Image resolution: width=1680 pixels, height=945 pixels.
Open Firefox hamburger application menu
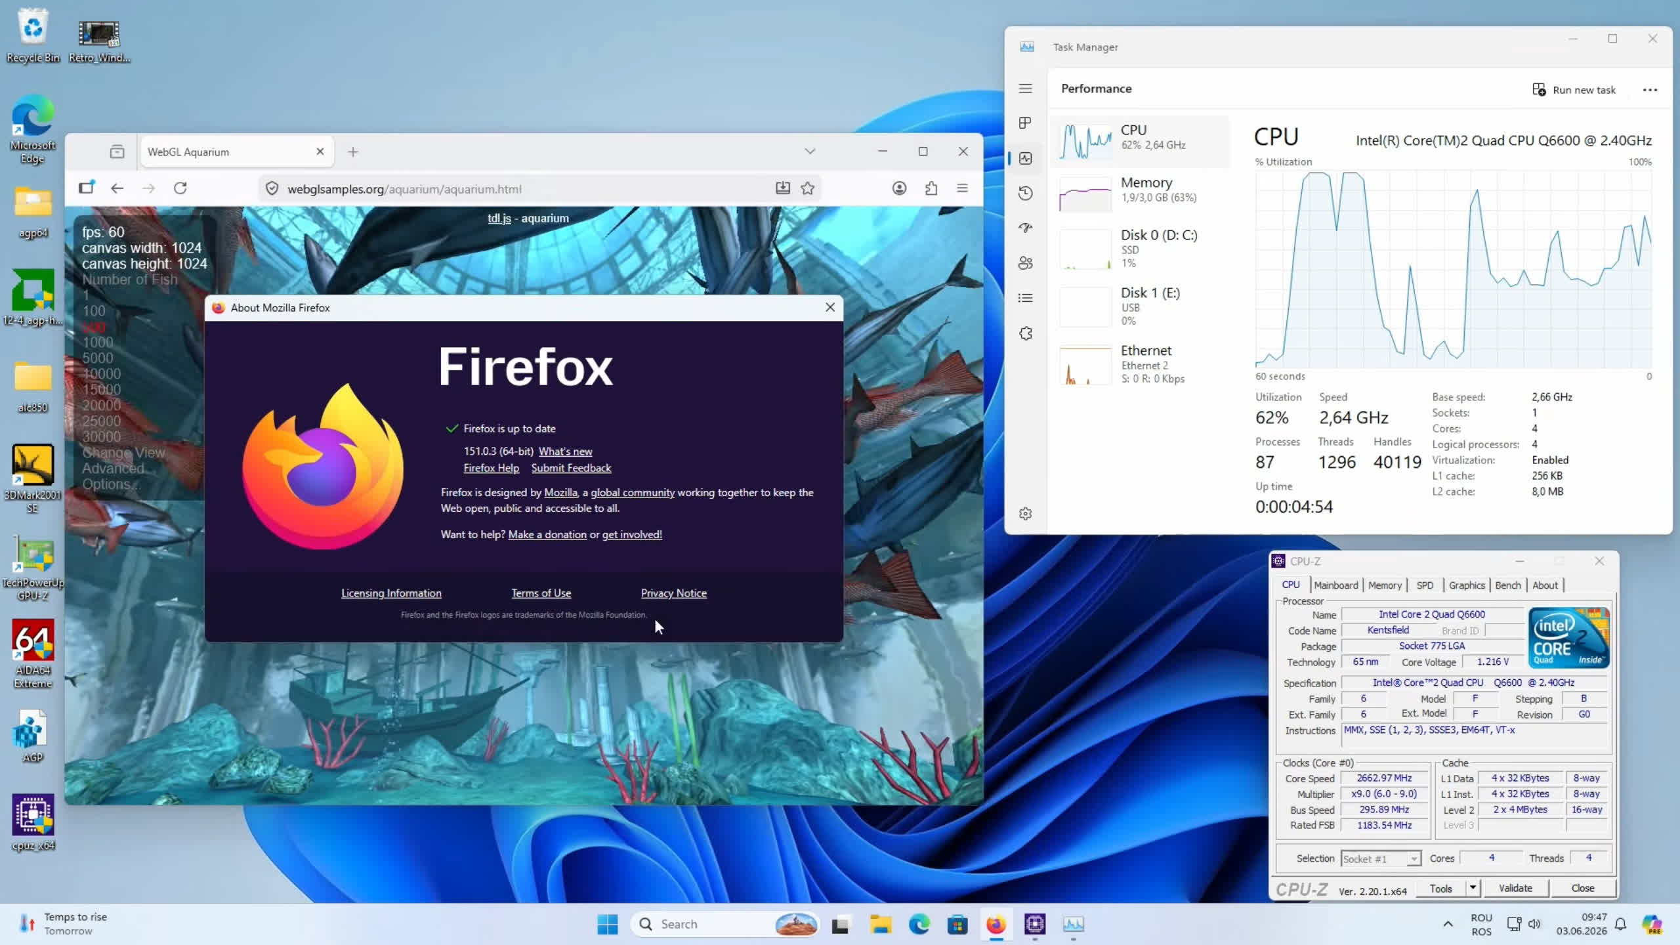point(963,189)
